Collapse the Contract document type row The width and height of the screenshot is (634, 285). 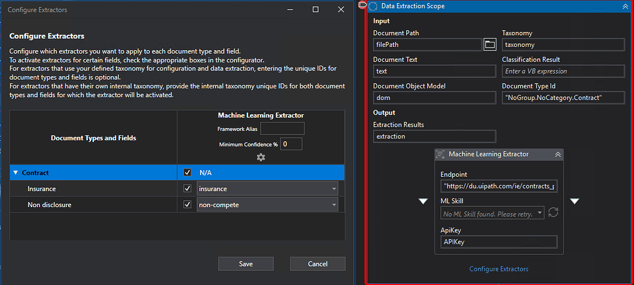(x=15, y=173)
